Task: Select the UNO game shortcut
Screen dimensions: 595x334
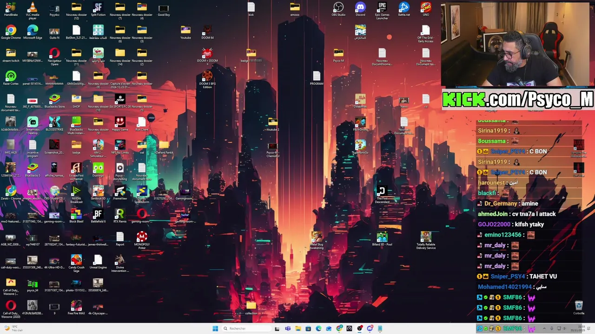Action: click(x=426, y=9)
